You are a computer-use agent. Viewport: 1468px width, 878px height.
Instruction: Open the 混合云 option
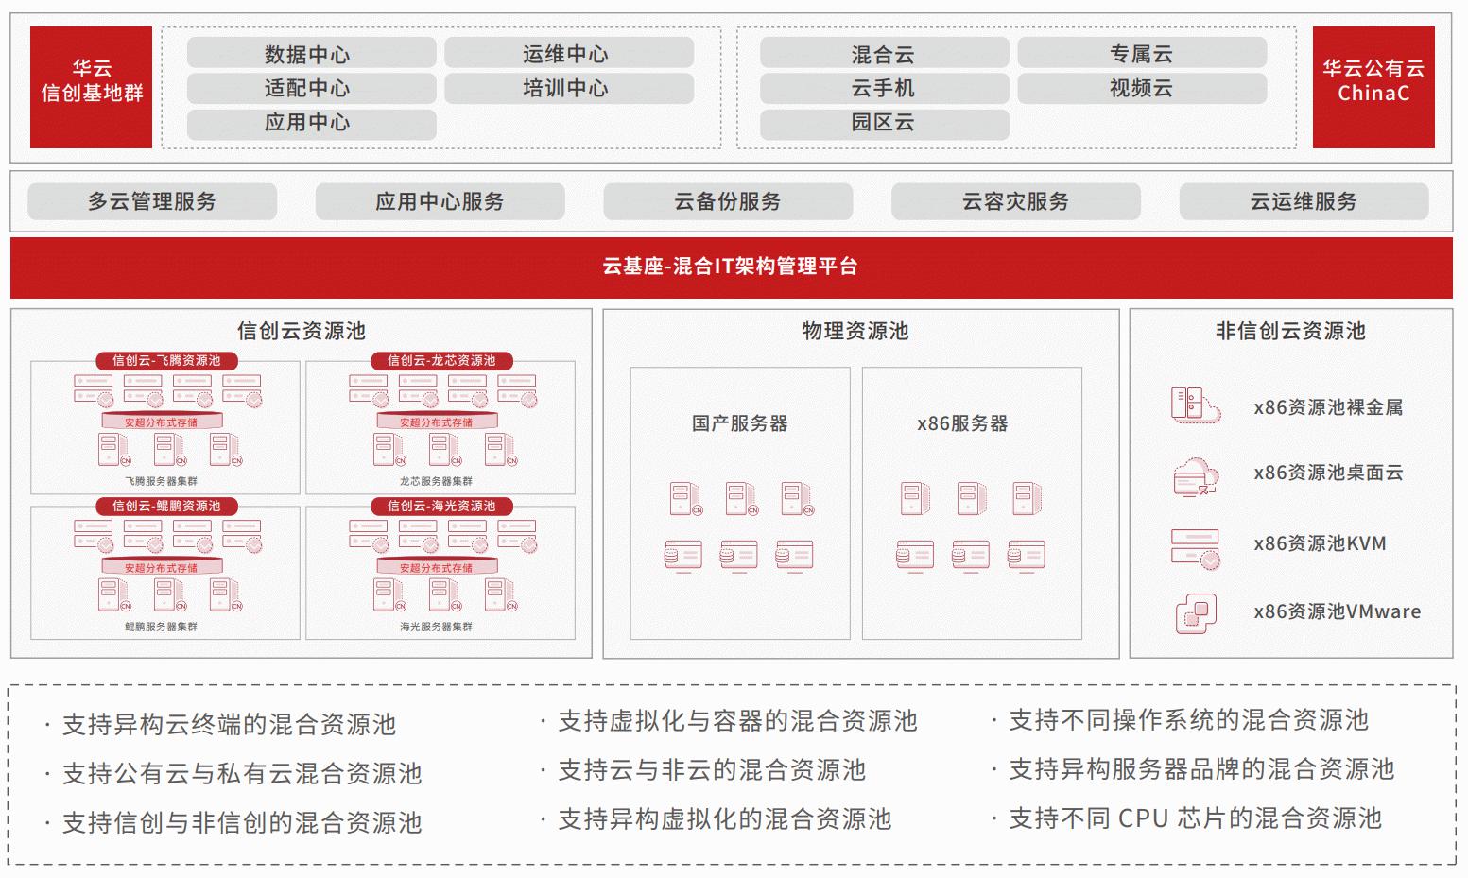pos(884,54)
